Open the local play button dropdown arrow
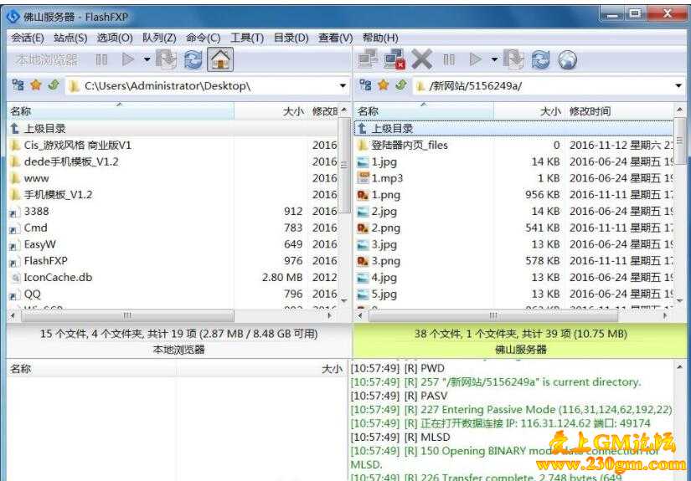This screenshot has height=481, width=691. coord(147,59)
